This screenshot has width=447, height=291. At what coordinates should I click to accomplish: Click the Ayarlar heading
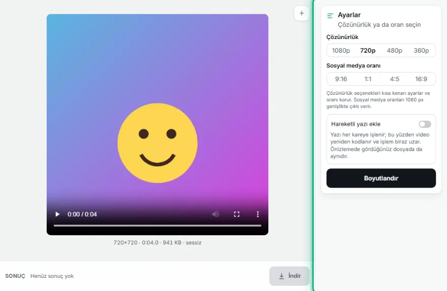(349, 15)
